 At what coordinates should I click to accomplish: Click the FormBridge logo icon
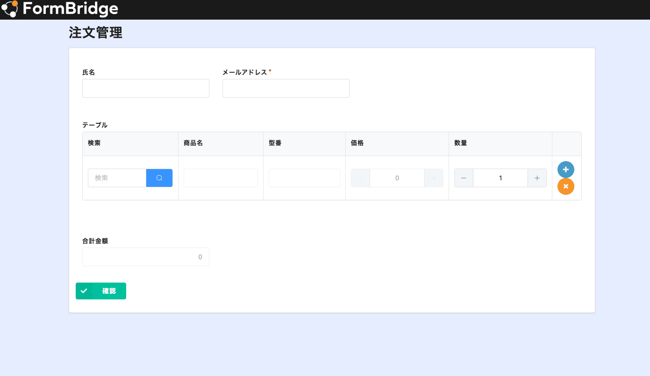click(10, 9)
